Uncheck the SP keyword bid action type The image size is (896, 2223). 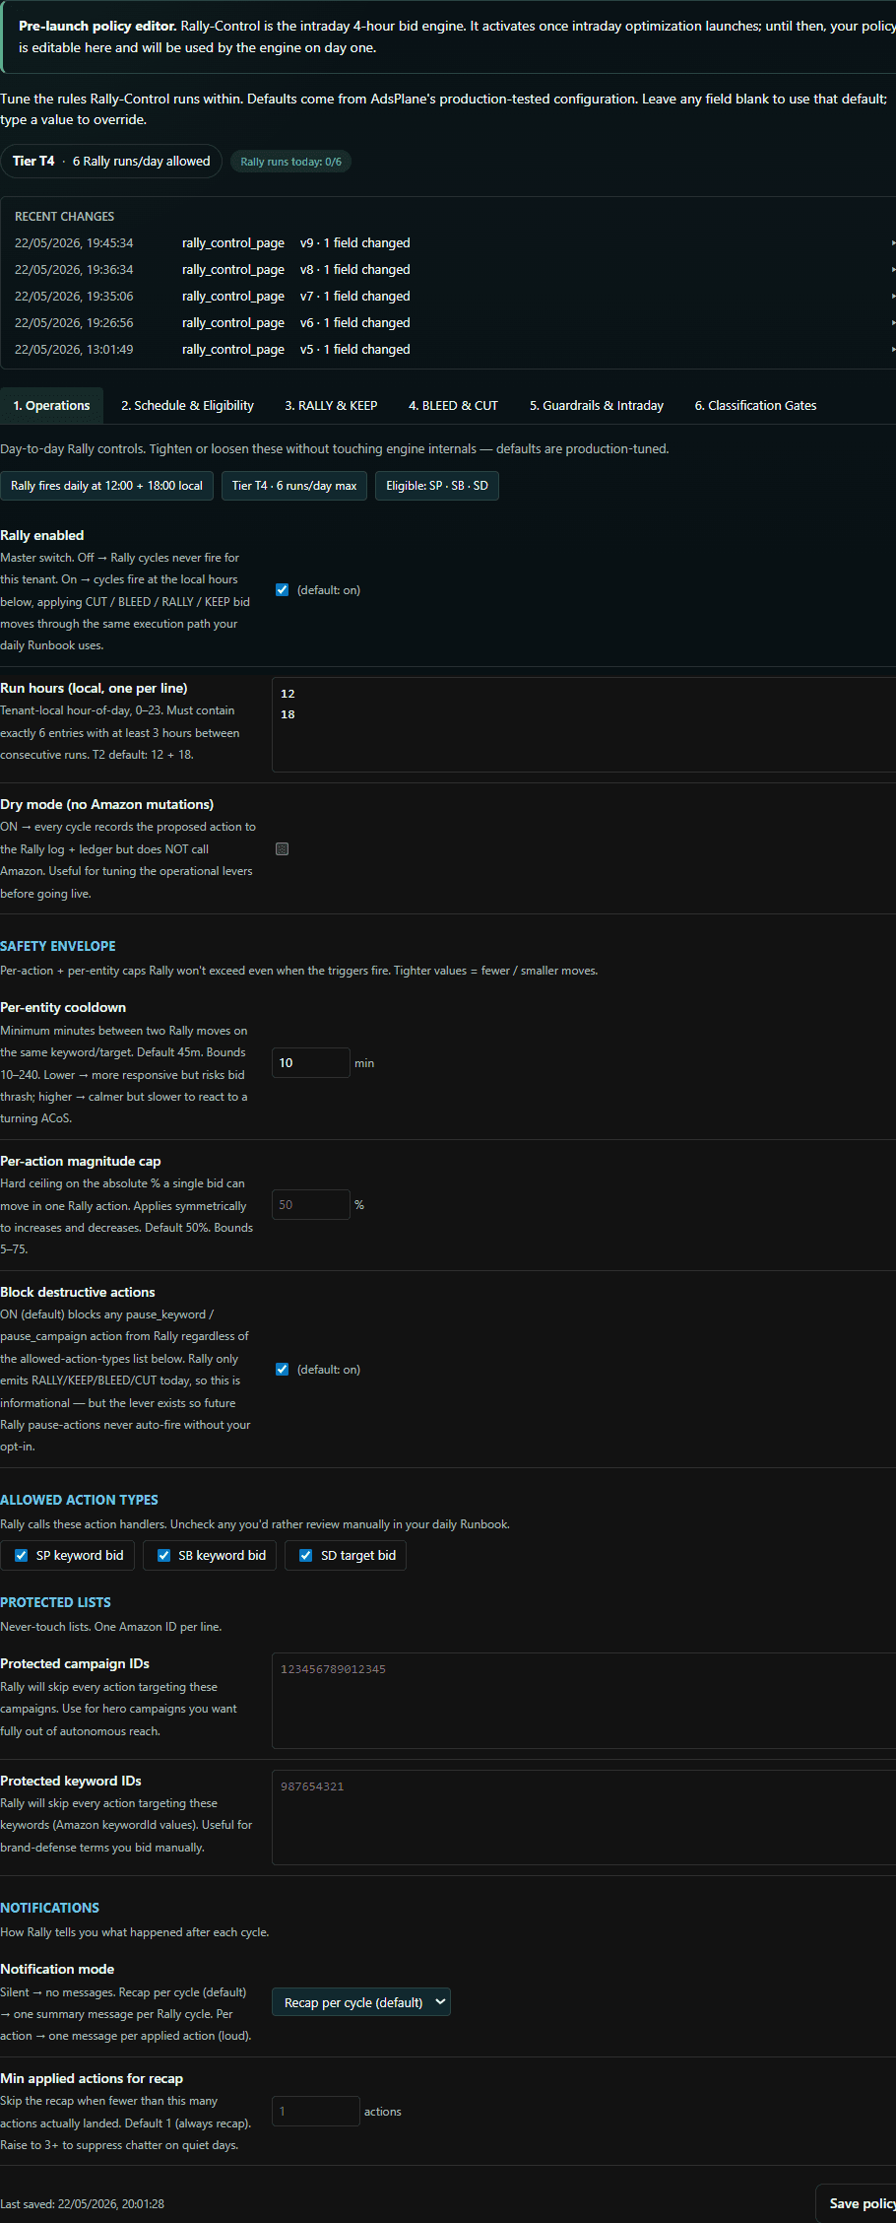[x=21, y=1556]
